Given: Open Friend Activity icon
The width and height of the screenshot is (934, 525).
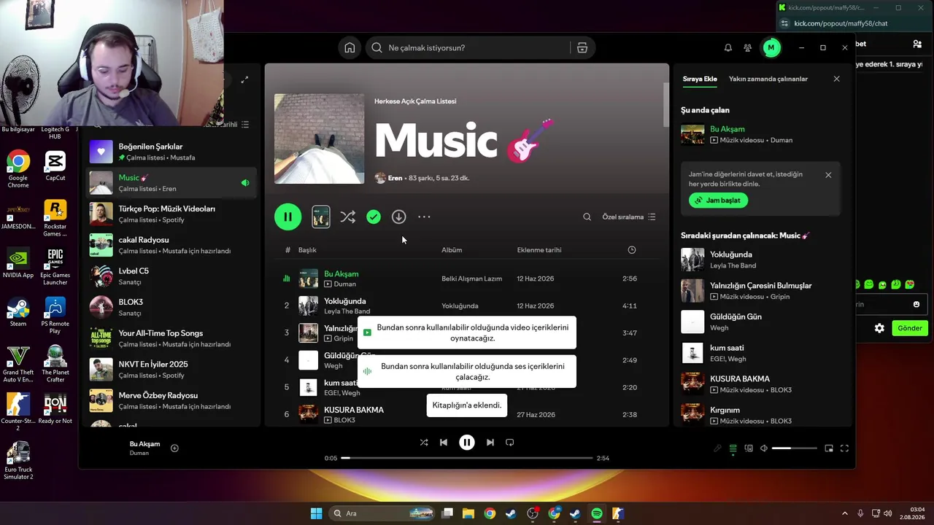Looking at the screenshot, I should point(748,48).
